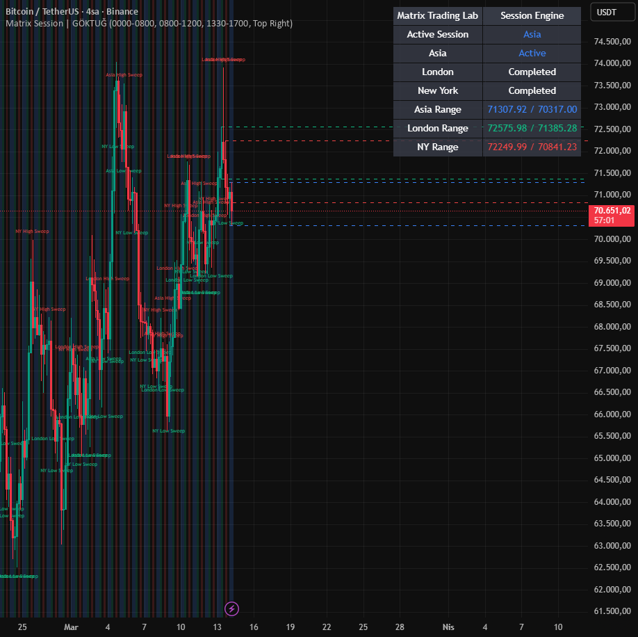638x637 pixels.
Task: Select the London Range label cell
Action: (438, 128)
